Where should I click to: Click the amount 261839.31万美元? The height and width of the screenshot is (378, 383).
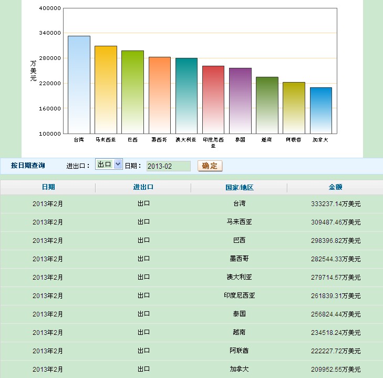336,296
